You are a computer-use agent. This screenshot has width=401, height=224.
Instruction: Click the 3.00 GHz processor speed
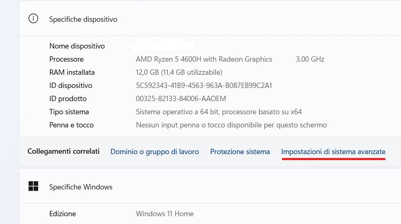coord(309,59)
